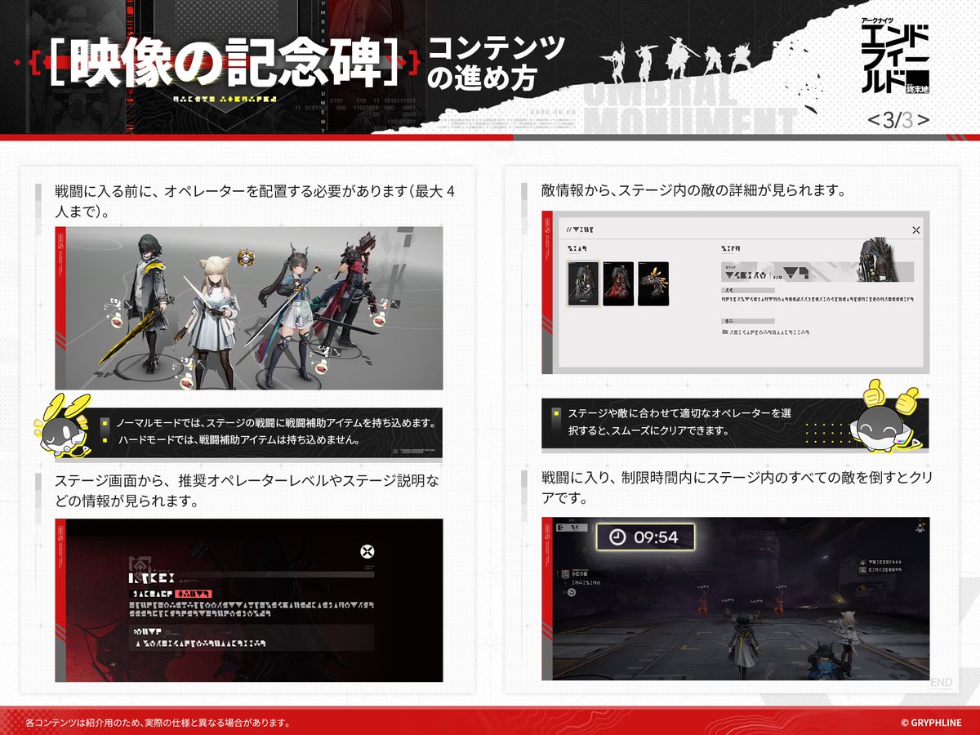The width and height of the screenshot is (980, 735).
Task: Click the '© GRYPHLINE' copyright text
Action: [931, 723]
